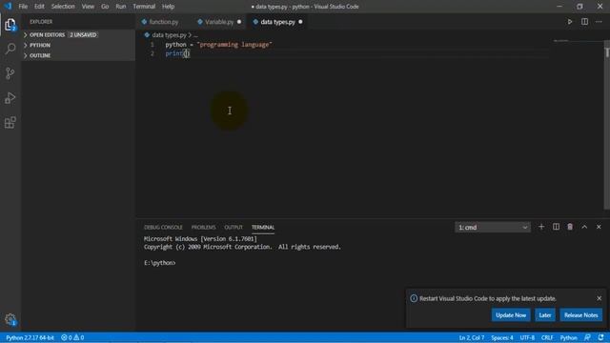Open the Selection menu
This screenshot has width=610, height=343.
click(x=63, y=7)
